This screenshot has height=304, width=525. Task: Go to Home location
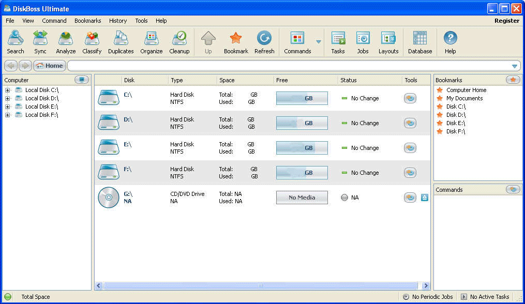(50, 66)
